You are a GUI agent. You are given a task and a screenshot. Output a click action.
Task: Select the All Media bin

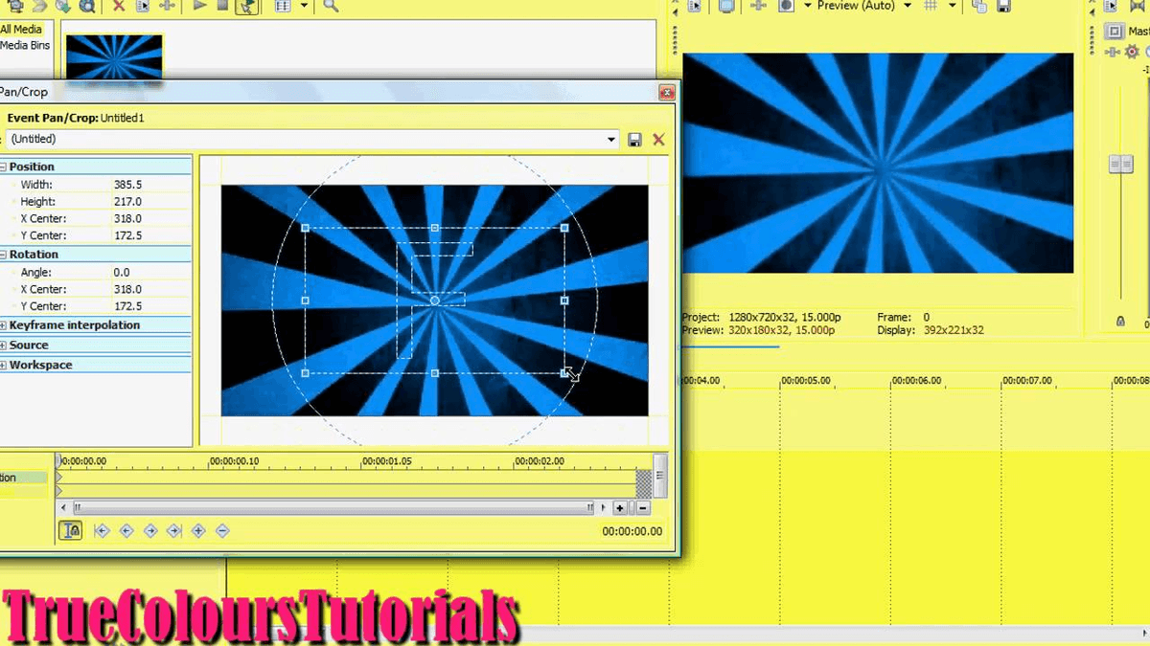coord(21,30)
